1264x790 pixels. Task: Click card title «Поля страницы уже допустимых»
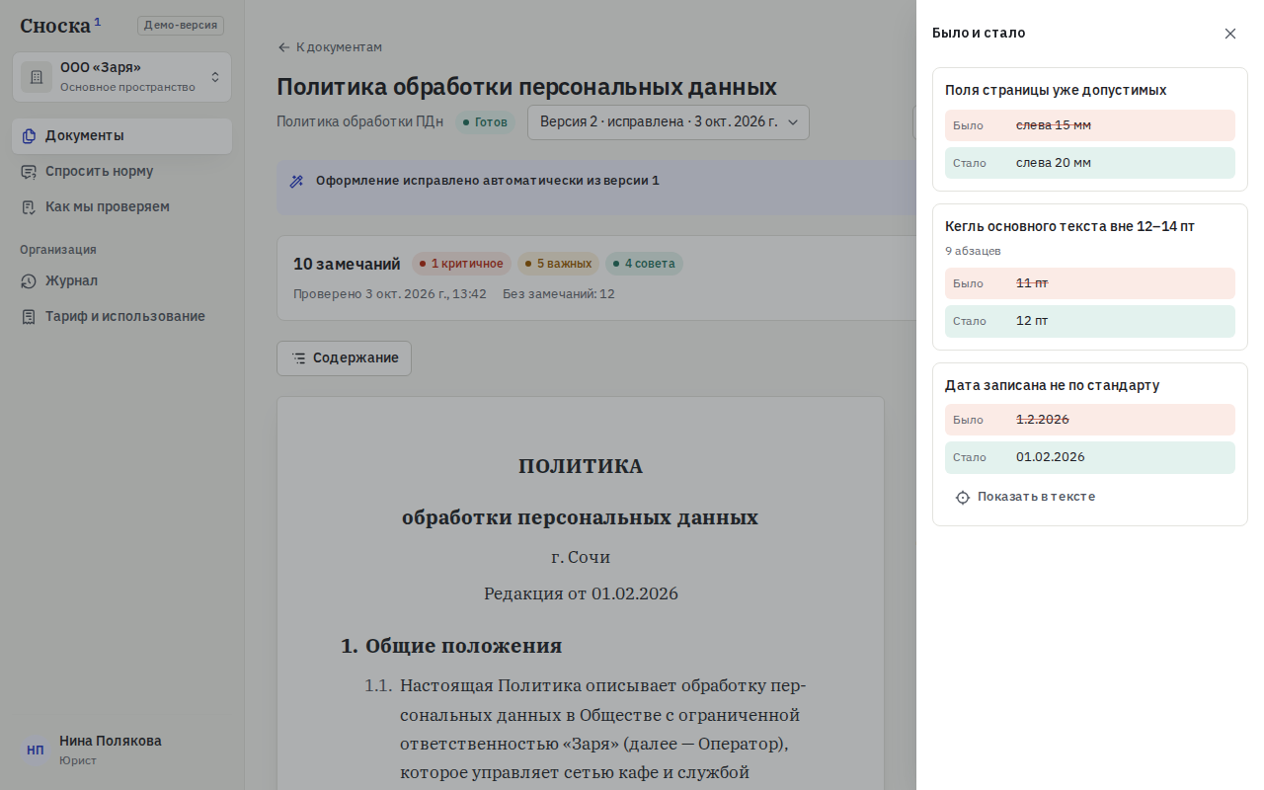pos(1056,90)
